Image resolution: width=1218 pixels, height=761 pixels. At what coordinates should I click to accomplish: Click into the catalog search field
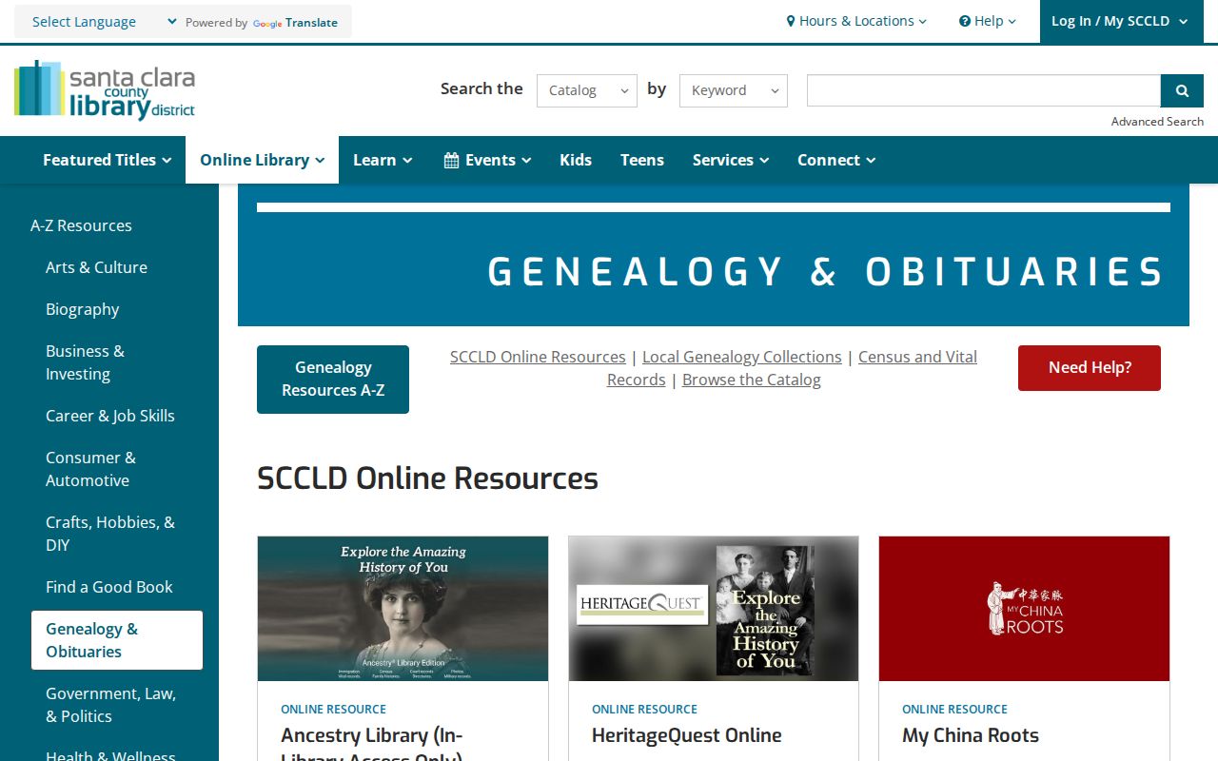pyautogui.click(x=984, y=90)
